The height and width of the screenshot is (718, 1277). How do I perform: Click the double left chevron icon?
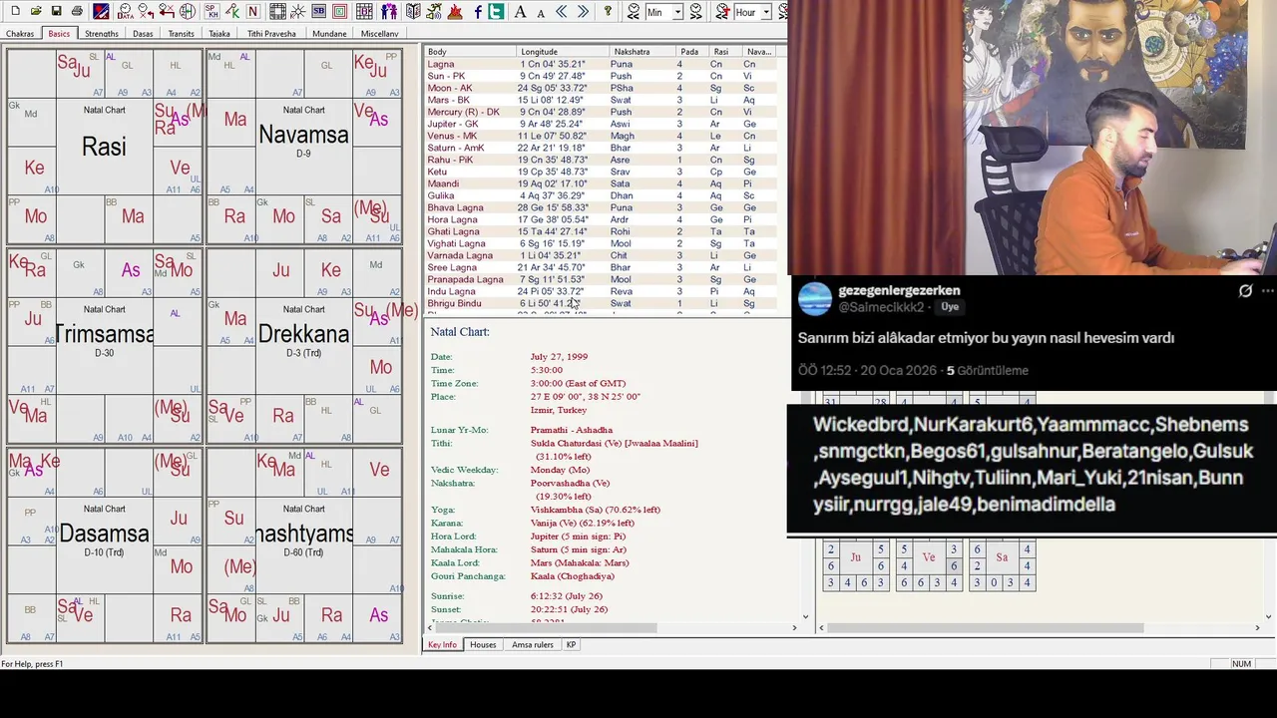coord(562,11)
